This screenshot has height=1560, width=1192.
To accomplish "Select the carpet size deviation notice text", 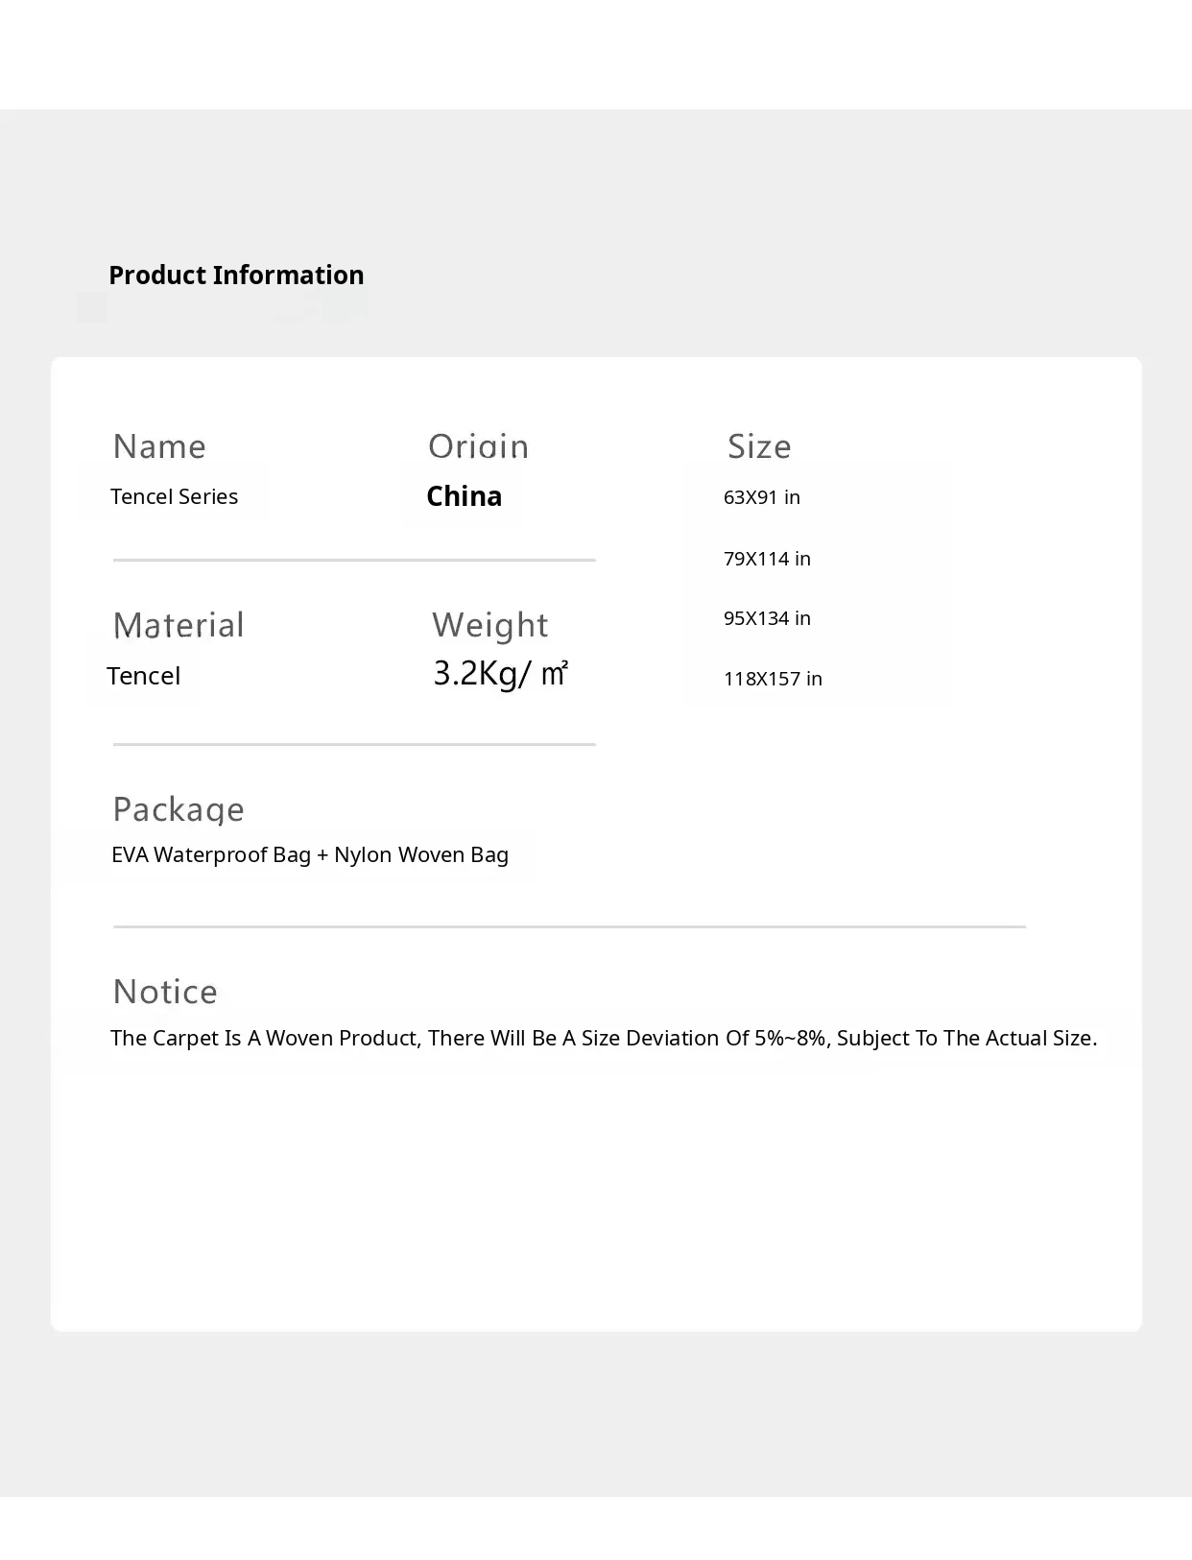I will click(x=604, y=1039).
